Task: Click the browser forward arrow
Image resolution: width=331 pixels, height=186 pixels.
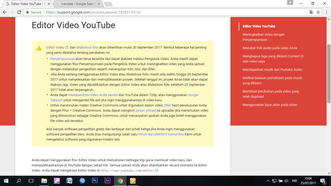Action: tap(12, 12)
